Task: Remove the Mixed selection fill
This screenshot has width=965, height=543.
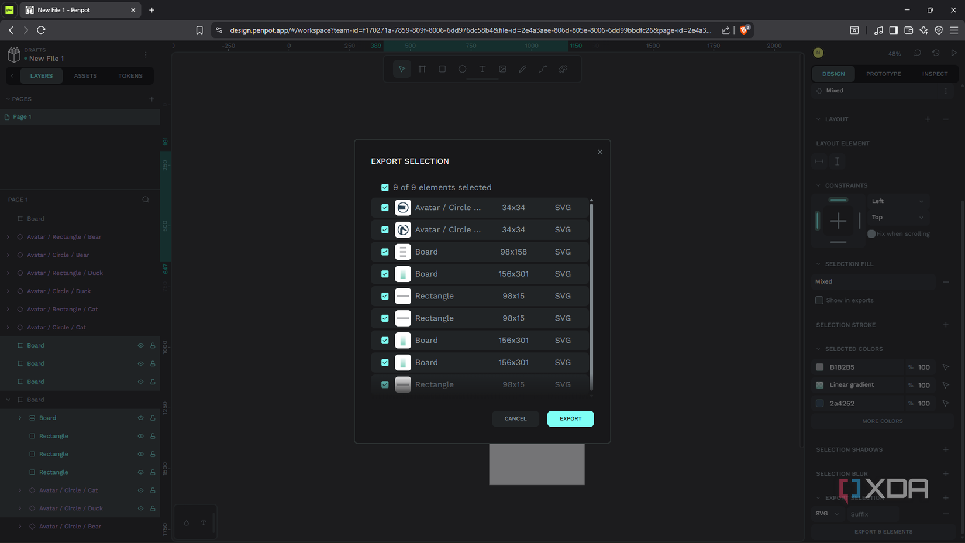Action: [x=946, y=282]
